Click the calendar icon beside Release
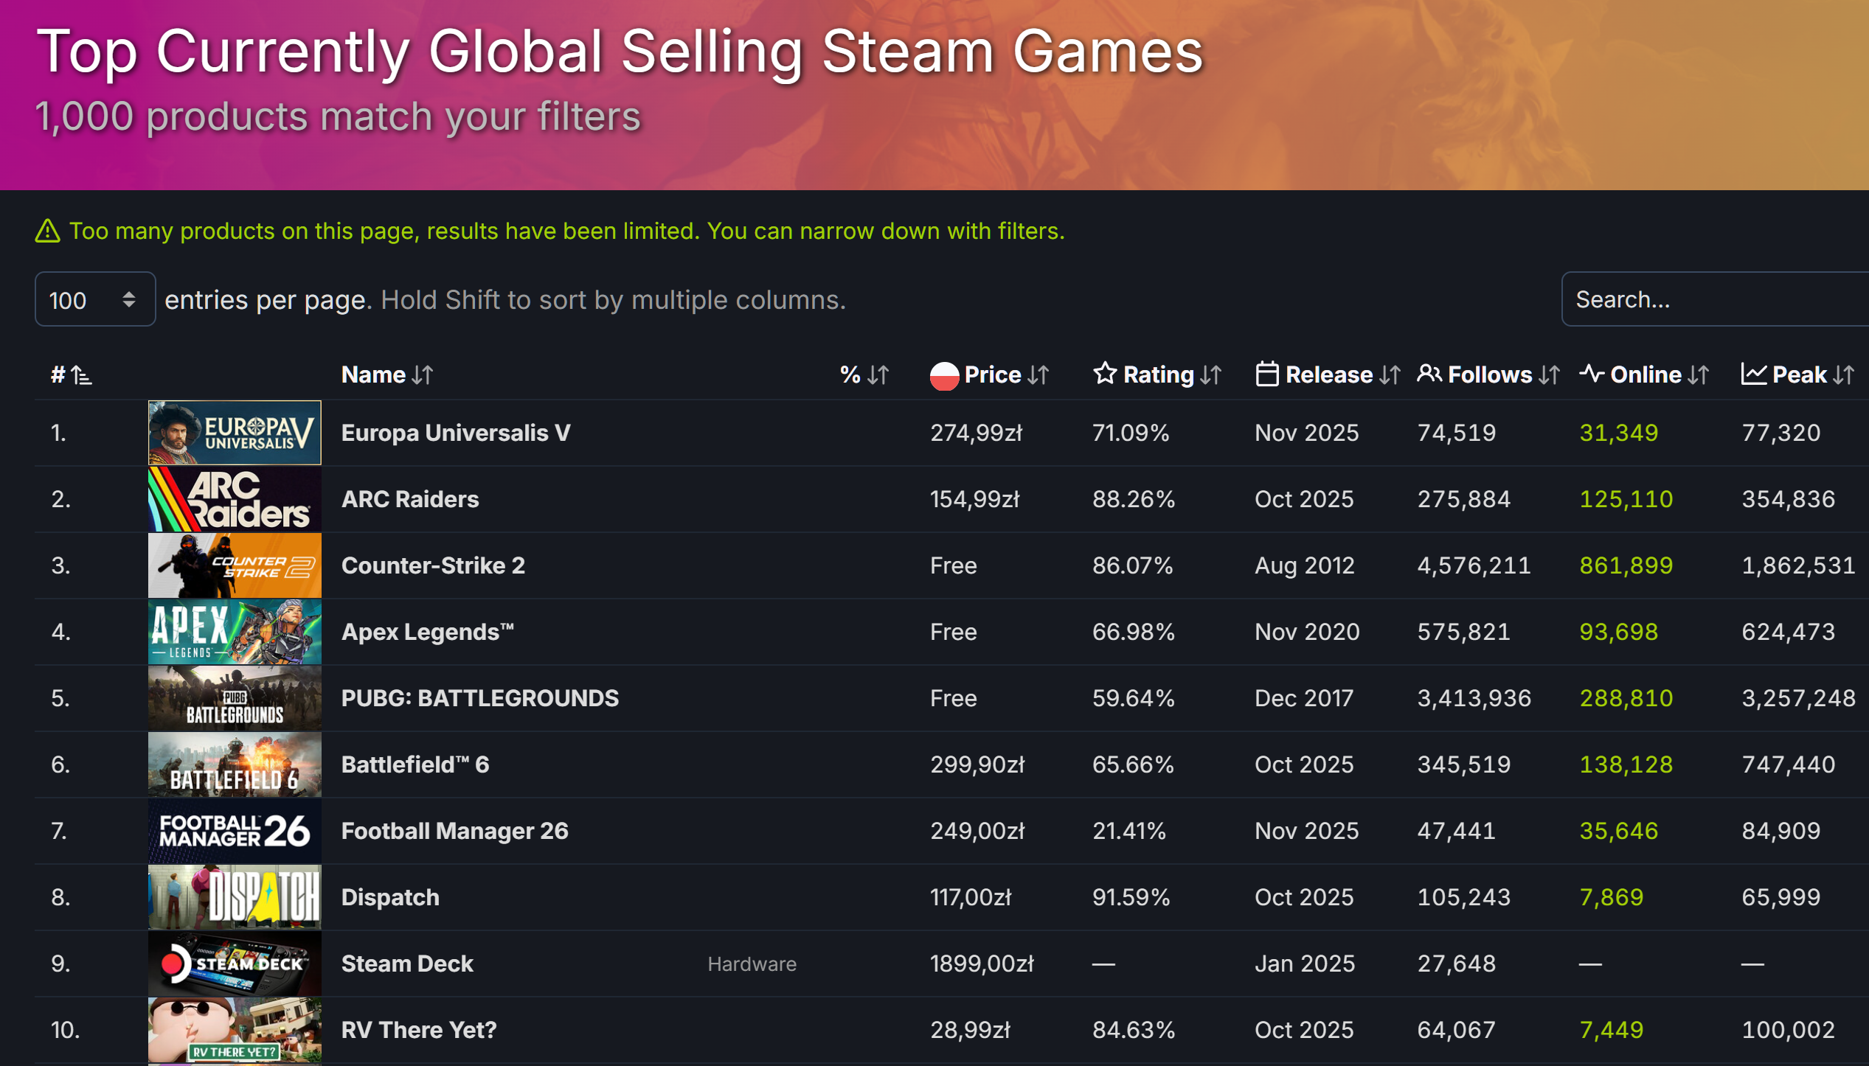Image resolution: width=1869 pixels, height=1066 pixels. point(1267,375)
